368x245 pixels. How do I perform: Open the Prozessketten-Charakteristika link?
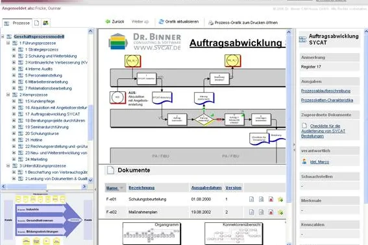tap(327, 100)
